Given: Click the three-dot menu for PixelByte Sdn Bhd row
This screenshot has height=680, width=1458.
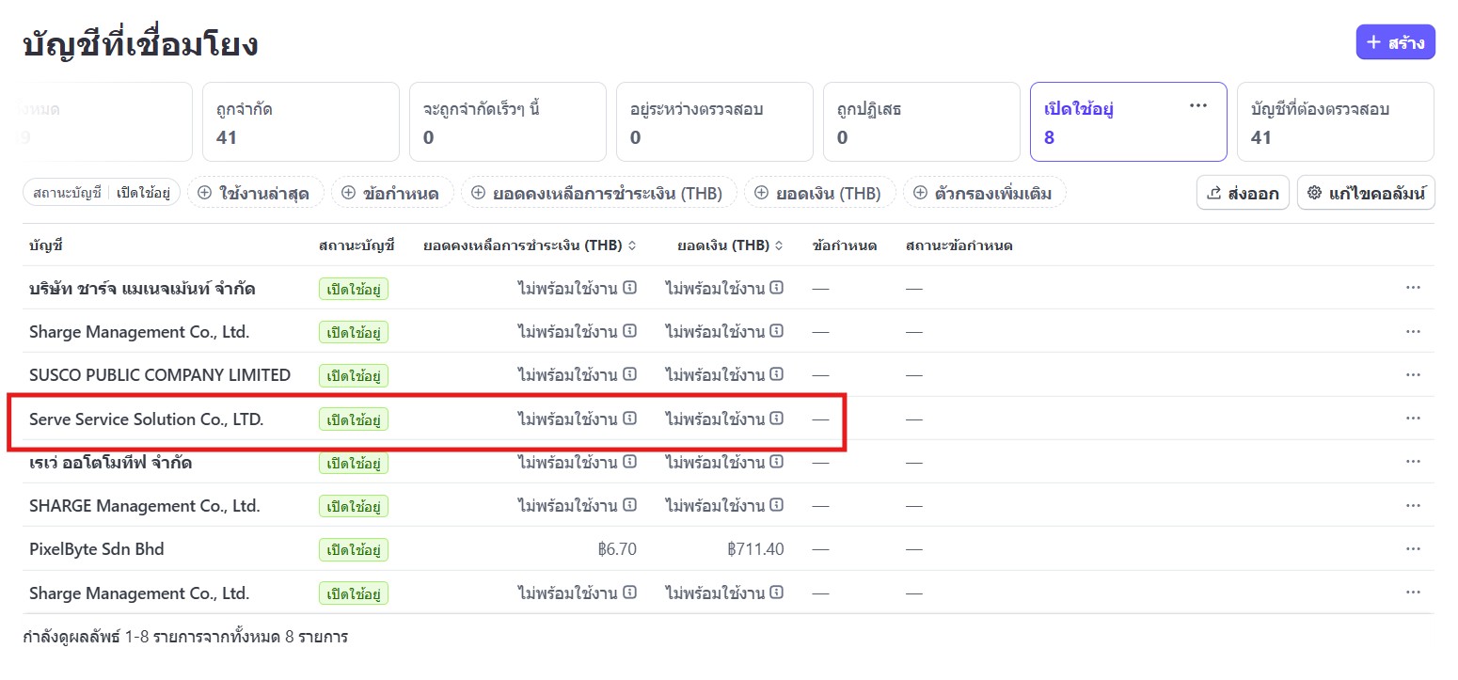Looking at the screenshot, I should [1412, 548].
